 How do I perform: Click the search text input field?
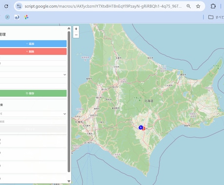point(33,122)
